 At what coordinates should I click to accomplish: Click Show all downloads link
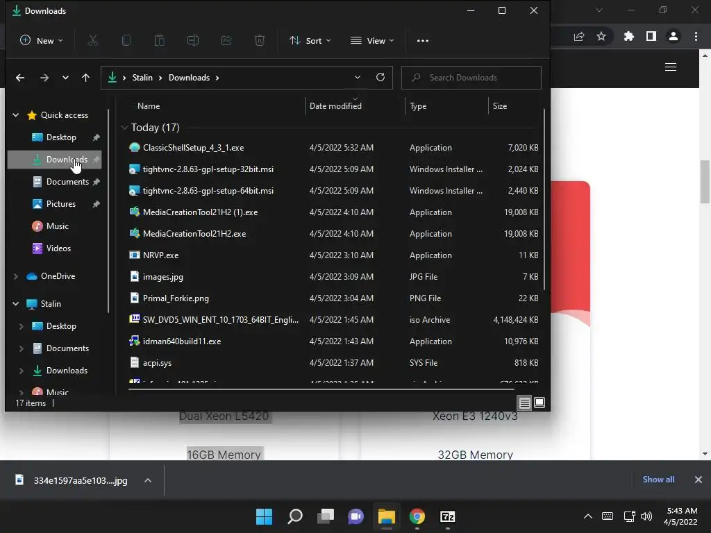point(658,480)
